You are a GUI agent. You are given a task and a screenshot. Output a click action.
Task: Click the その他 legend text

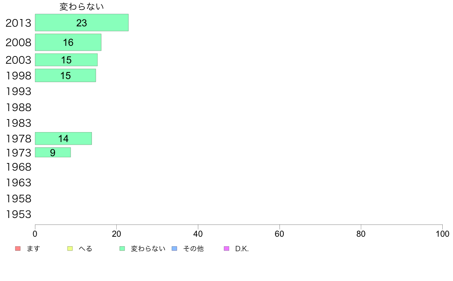[x=193, y=249]
